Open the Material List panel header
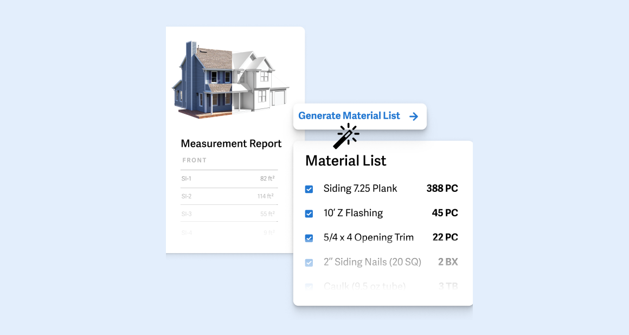This screenshot has width=629, height=335. coord(345,160)
